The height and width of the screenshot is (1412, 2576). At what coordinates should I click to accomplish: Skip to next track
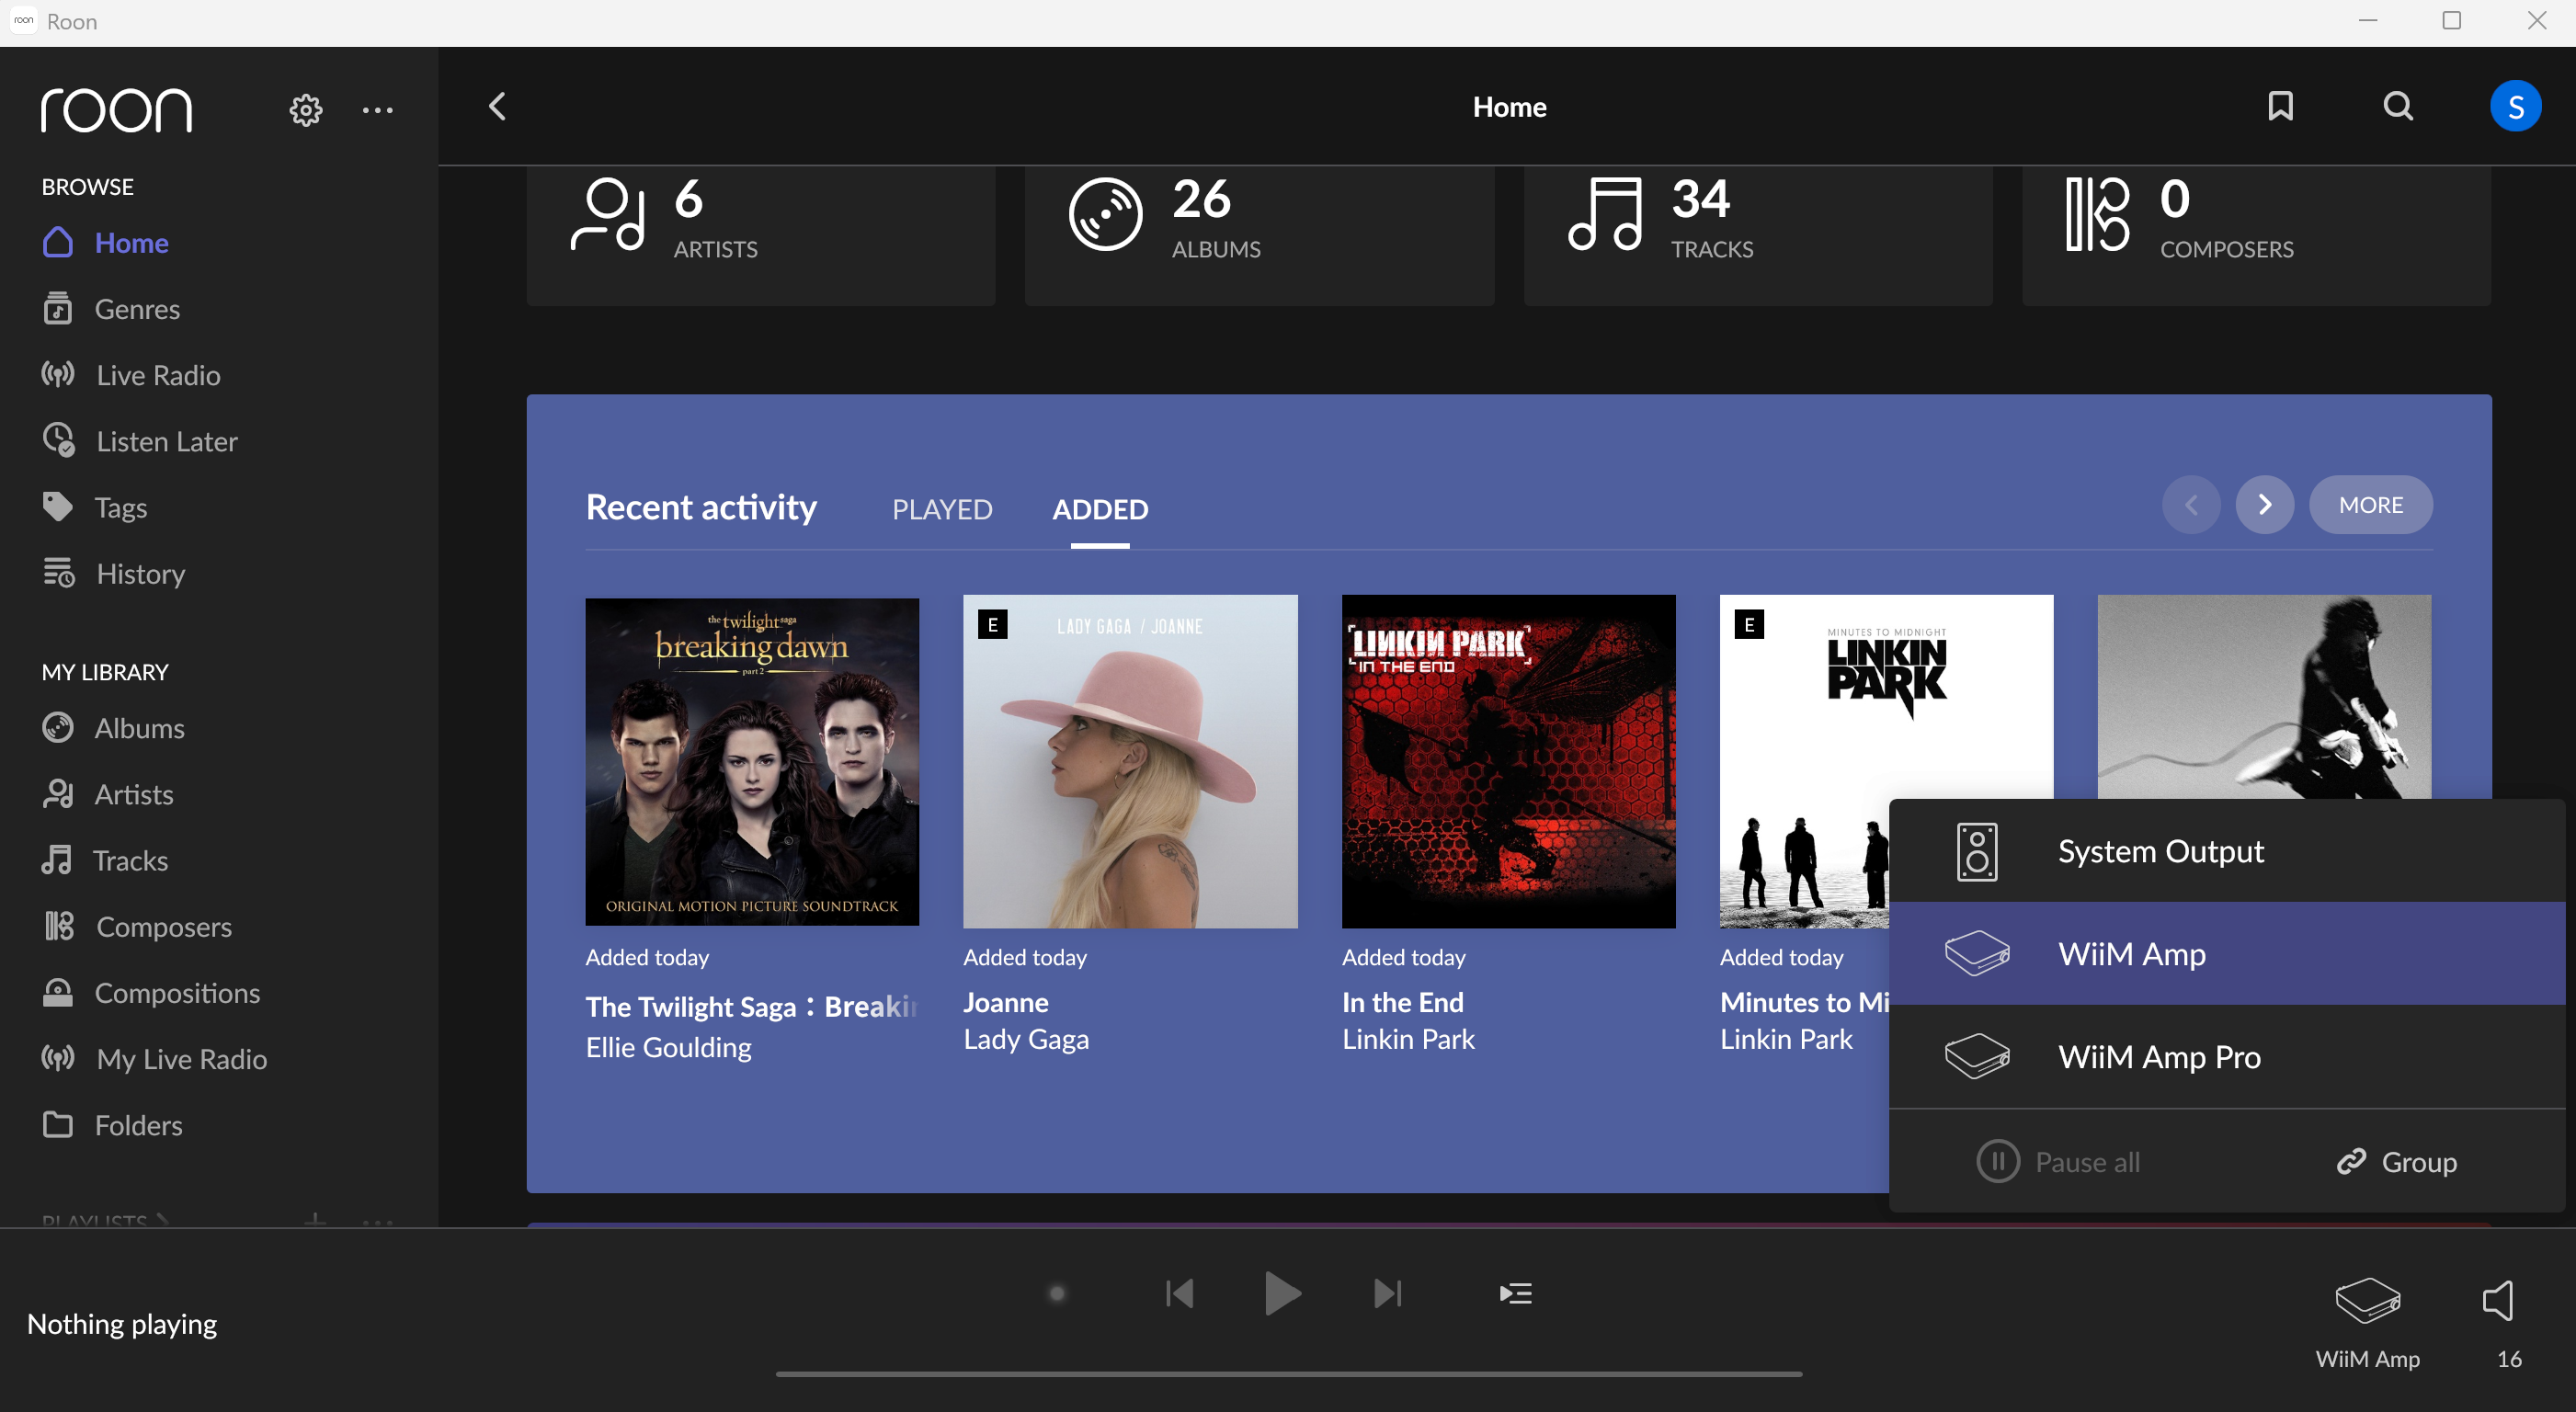click(x=1388, y=1294)
